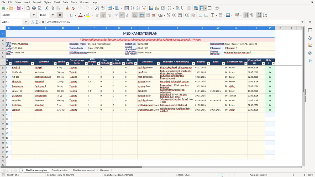Viewport: 315px width, 177px height.
Task: Open filter dropdown on Wirkstoff column
Action: pyautogui.click(x=55, y=63)
